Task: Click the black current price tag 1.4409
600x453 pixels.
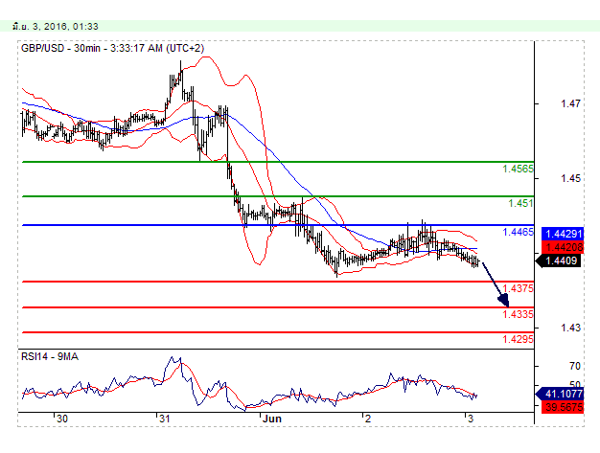Action: pyautogui.click(x=559, y=260)
